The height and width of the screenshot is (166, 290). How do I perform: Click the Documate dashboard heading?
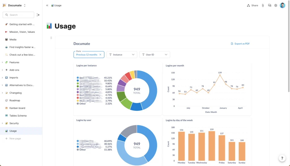coord(82,44)
